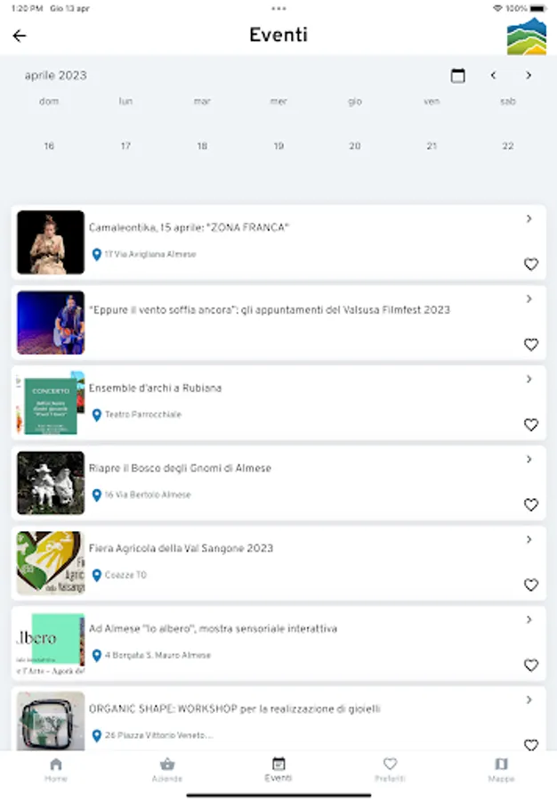This screenshot has height=802, width=557.
Task: Favorite the Camaleontika ZONA FRANCA event
Action: [x=531, y=265]
